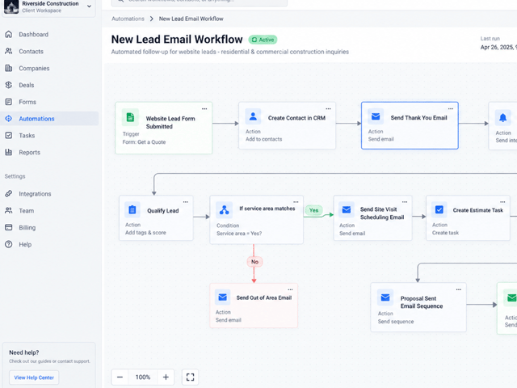Click envelope icon on Send Thank You Email
This screenshot has height=388, width=517.
tap(376, 116)
